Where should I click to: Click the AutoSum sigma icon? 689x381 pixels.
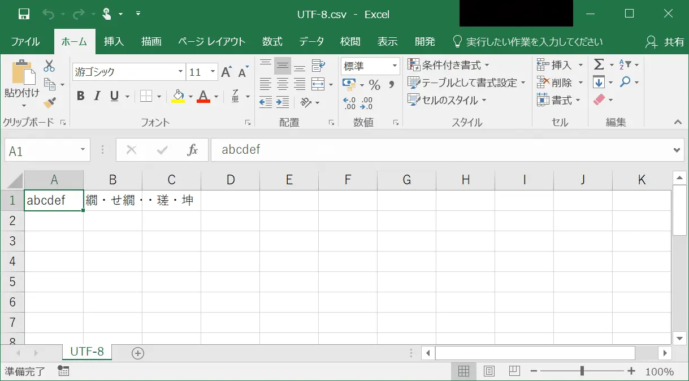pos(599,64)
